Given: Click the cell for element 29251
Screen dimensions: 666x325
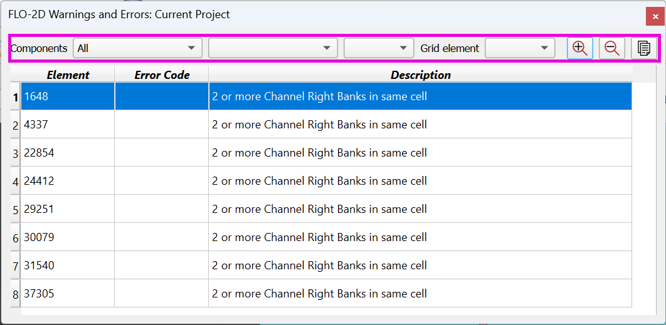Looking at the screenshot, I should click(x=68, y=210).
